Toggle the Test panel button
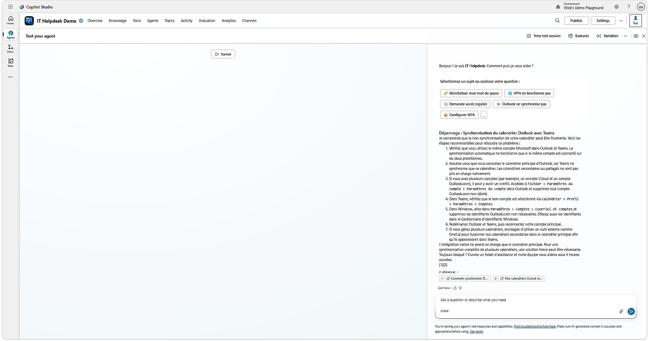The width and height of the screenshot is (649, 341). (x=635, y=21)
